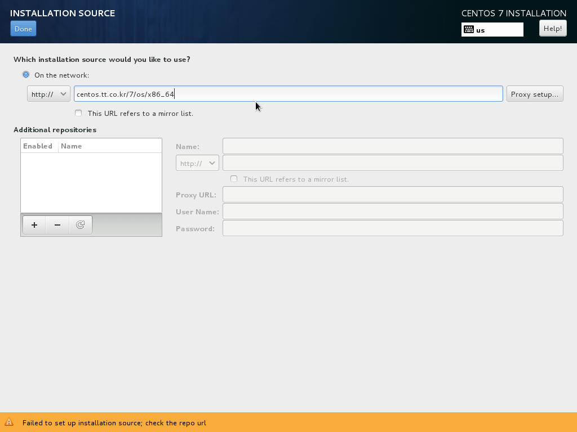This screenshot has width=577, height=432.
Task: Click the remove repository minus icon
Action: [57, 225]
